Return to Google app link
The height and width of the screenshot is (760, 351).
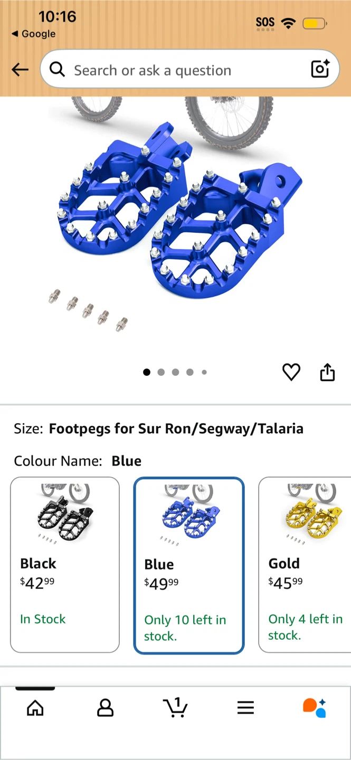pyautogui.click(x=33, y=34)
